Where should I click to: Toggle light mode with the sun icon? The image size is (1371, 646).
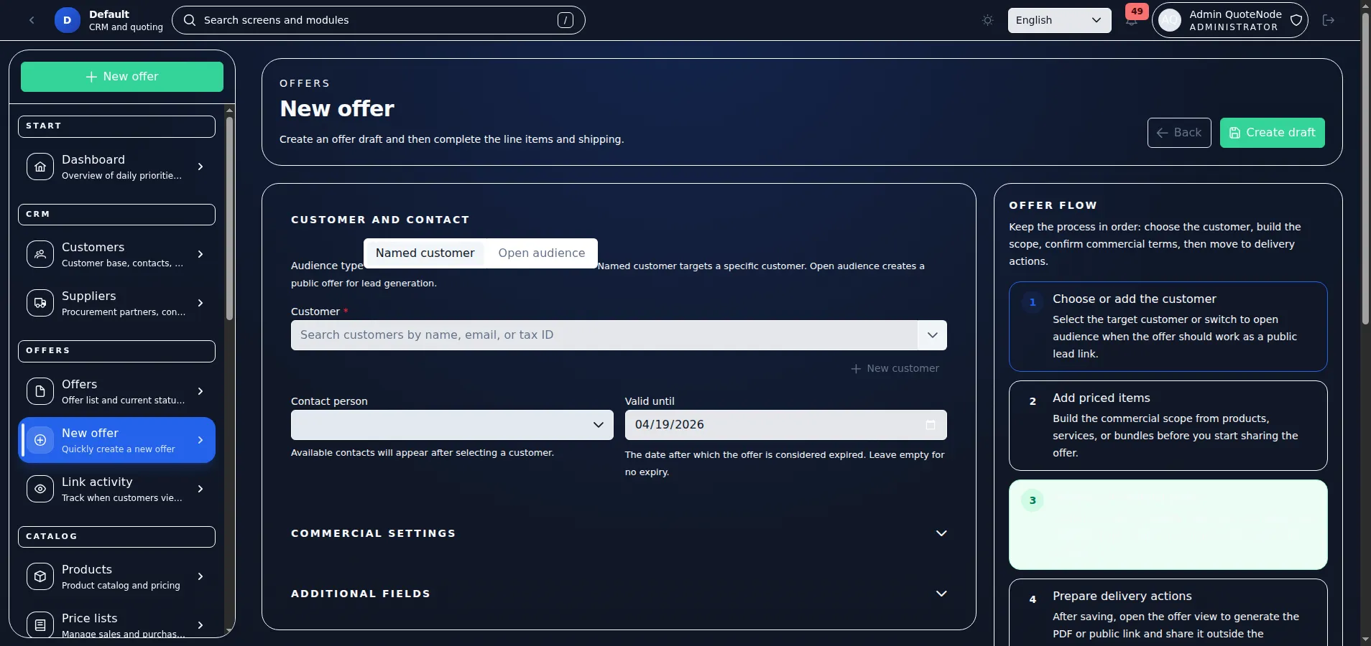[987, 20]
